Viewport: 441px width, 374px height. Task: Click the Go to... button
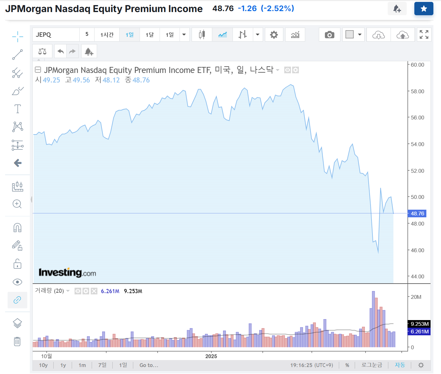coord(149,365)
